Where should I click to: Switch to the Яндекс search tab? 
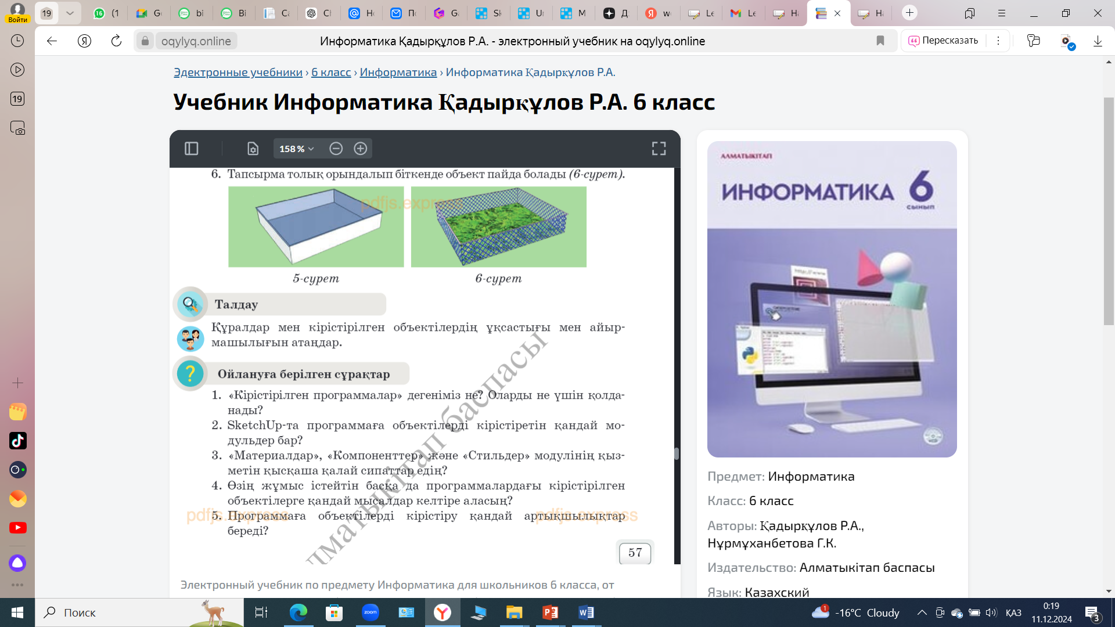[x=658, y=13]
